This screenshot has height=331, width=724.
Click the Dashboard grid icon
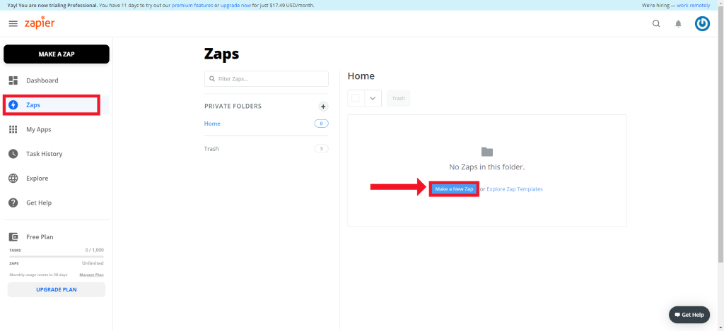(x=13, y=80)
